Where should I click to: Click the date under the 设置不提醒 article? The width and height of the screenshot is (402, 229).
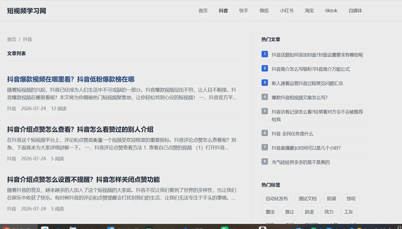(33, 209)
